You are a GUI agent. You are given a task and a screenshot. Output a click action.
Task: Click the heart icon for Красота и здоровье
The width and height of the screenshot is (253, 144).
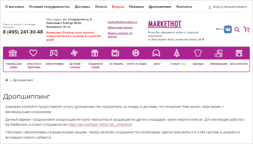pos(33,53)
